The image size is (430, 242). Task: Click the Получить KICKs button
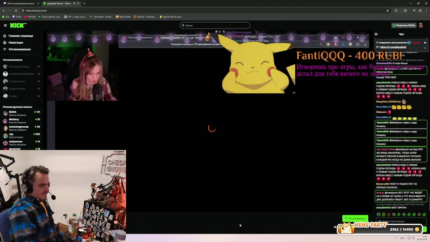[404, 25]
